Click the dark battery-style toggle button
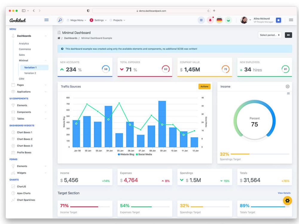 [x=288, y=35]
